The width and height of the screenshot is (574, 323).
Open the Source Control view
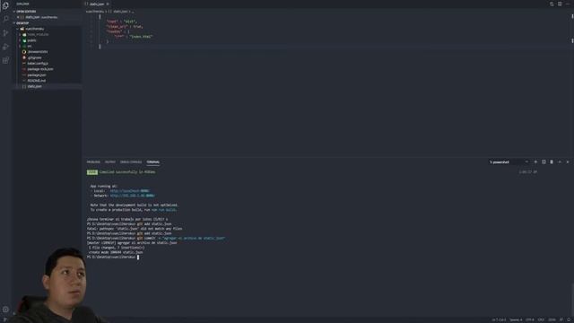(5, 33)
